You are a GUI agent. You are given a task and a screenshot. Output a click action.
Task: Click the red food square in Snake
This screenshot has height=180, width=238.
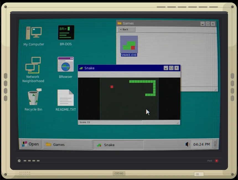[112, 87]
